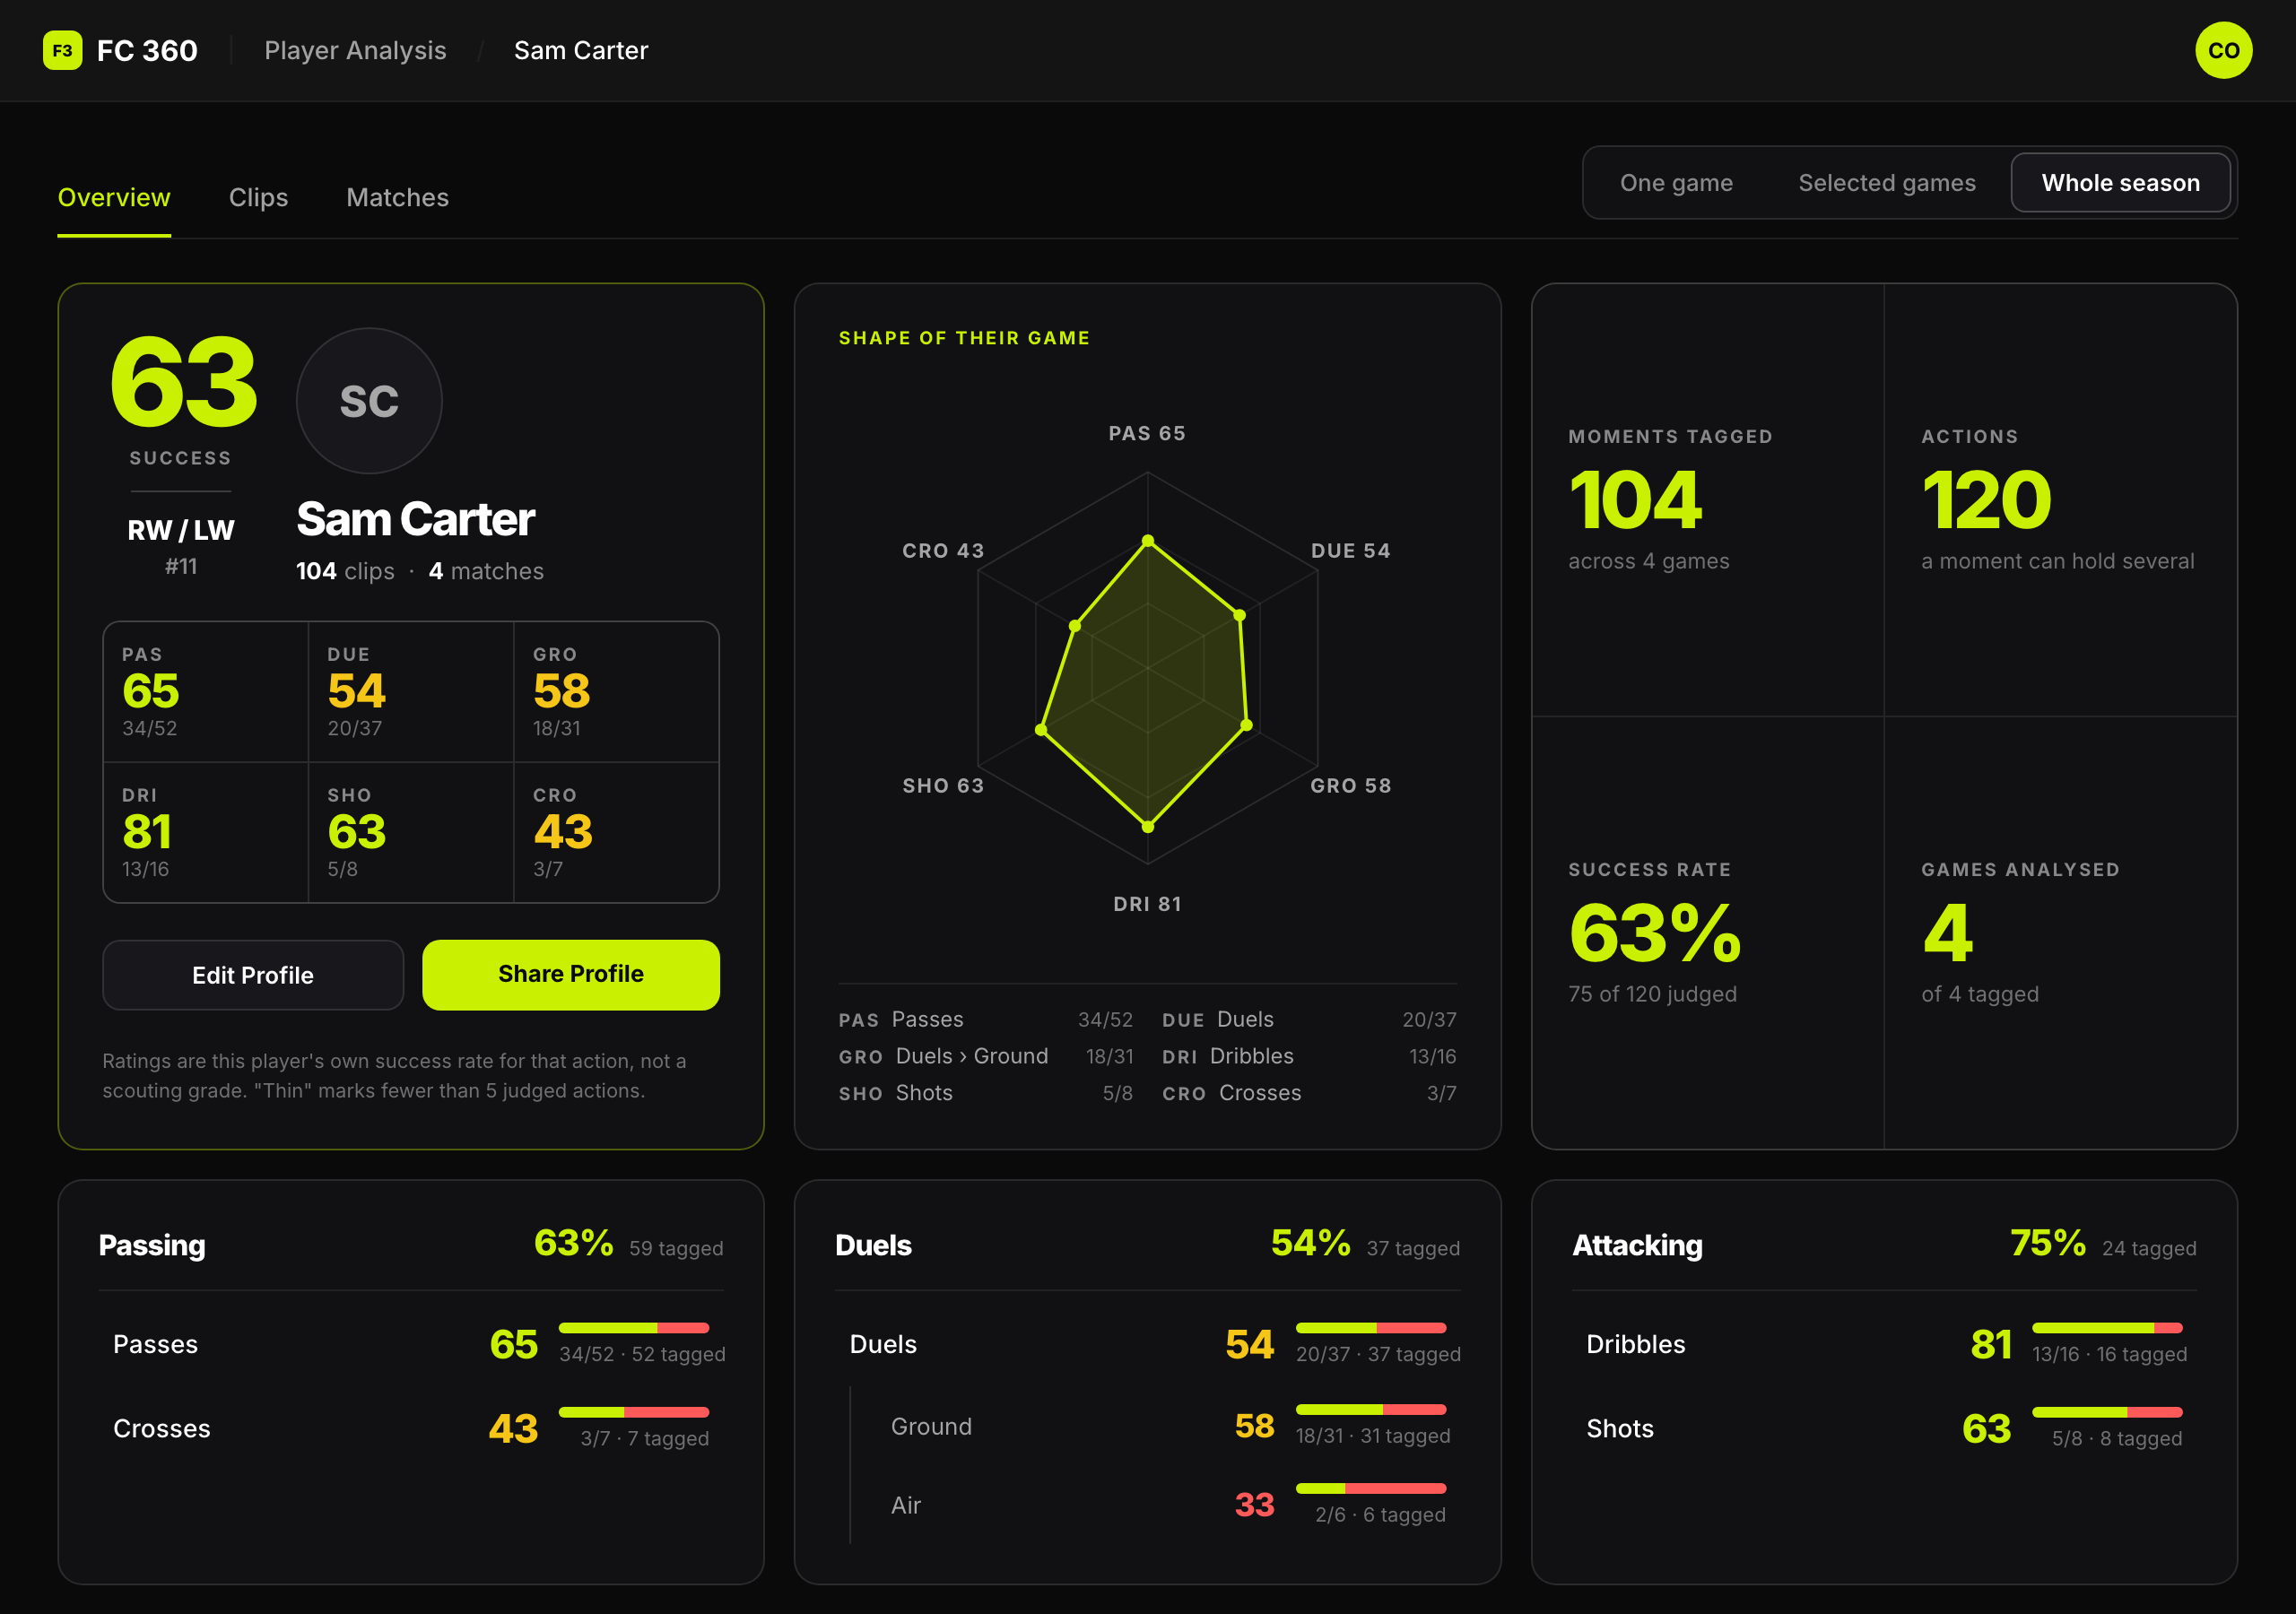This screenshot has width=2296, height=1614.
Task: Click the Share Profile button
Action: (571, 975)
